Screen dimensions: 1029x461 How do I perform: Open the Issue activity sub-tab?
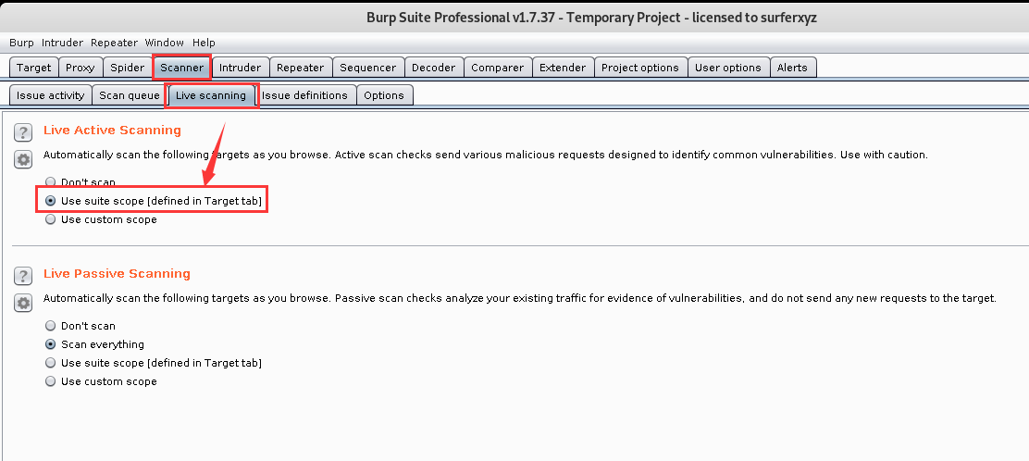51,95
